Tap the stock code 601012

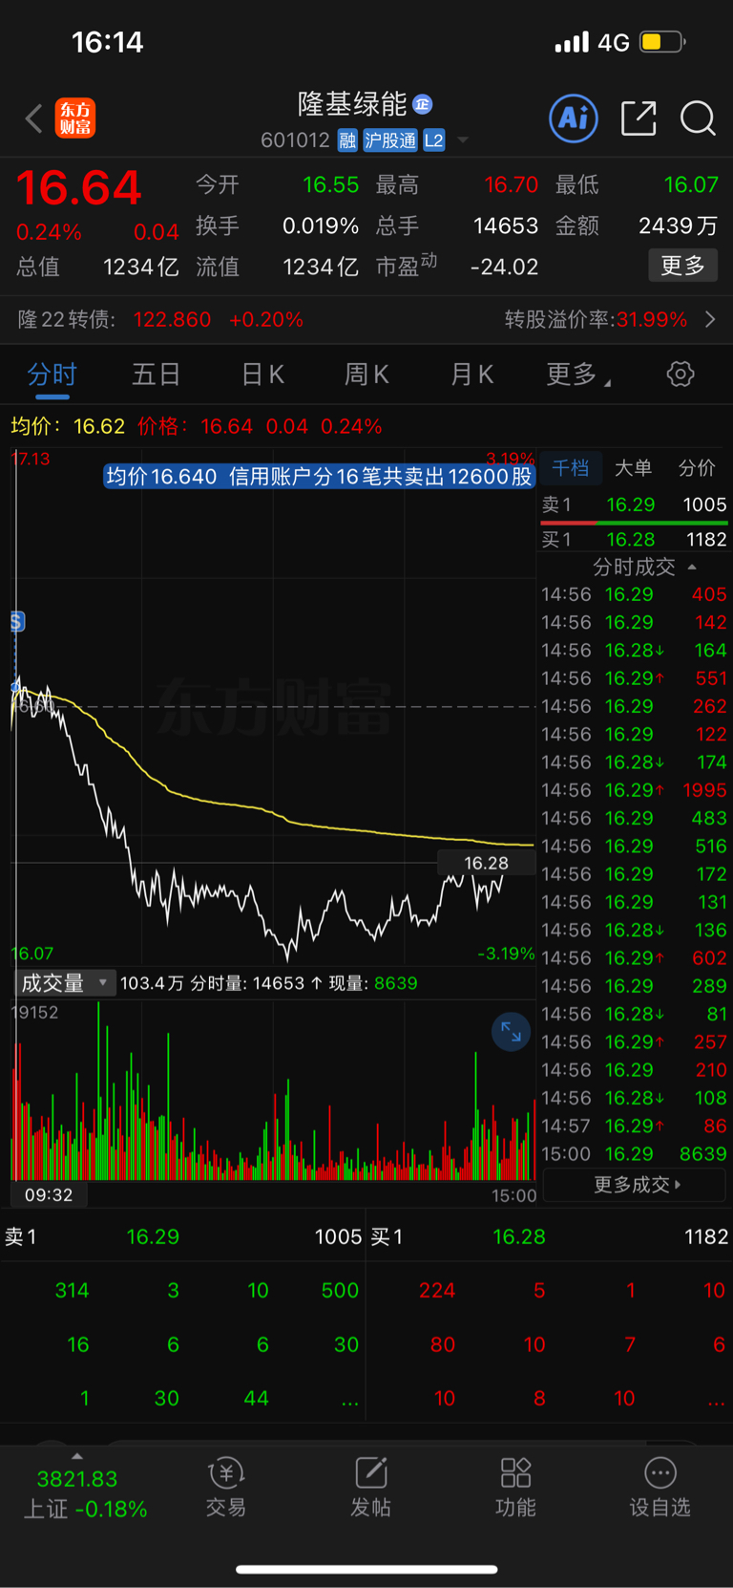(x=295, y=140)
